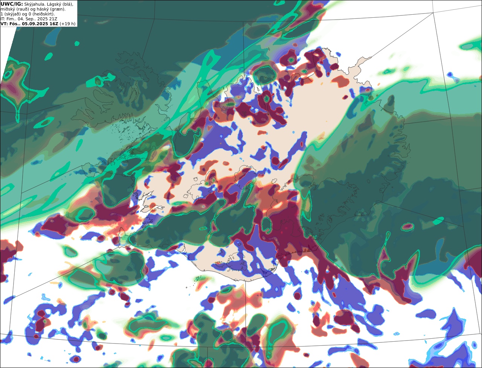Click the "IT: Fim.. 04. Sep.. 2025 21Z" line
Viewport: 482px width, 368px height.
[x=29, y=19]
